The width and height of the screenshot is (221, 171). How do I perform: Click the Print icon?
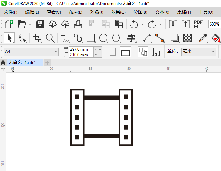pyautogui.click(x=78, y=24)
